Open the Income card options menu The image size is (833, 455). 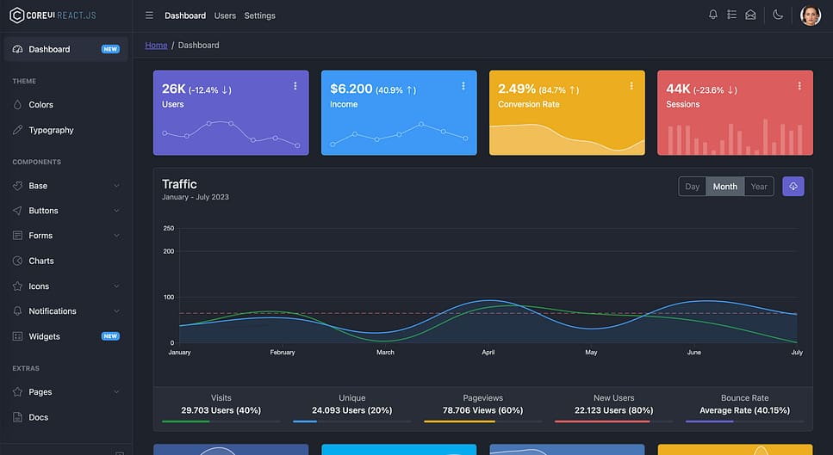(463, 86)
